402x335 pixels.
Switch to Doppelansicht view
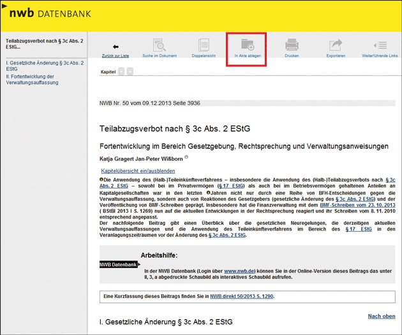[x=204, y=46]
